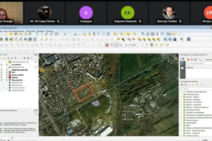Expand the Вектор - Анализ toolbox group
The height and width of the screenshot is (141, 212).
(x=182, y=97)
